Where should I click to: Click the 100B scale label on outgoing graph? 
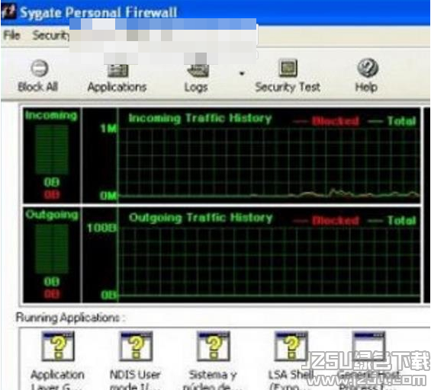[x=101, y=228]
